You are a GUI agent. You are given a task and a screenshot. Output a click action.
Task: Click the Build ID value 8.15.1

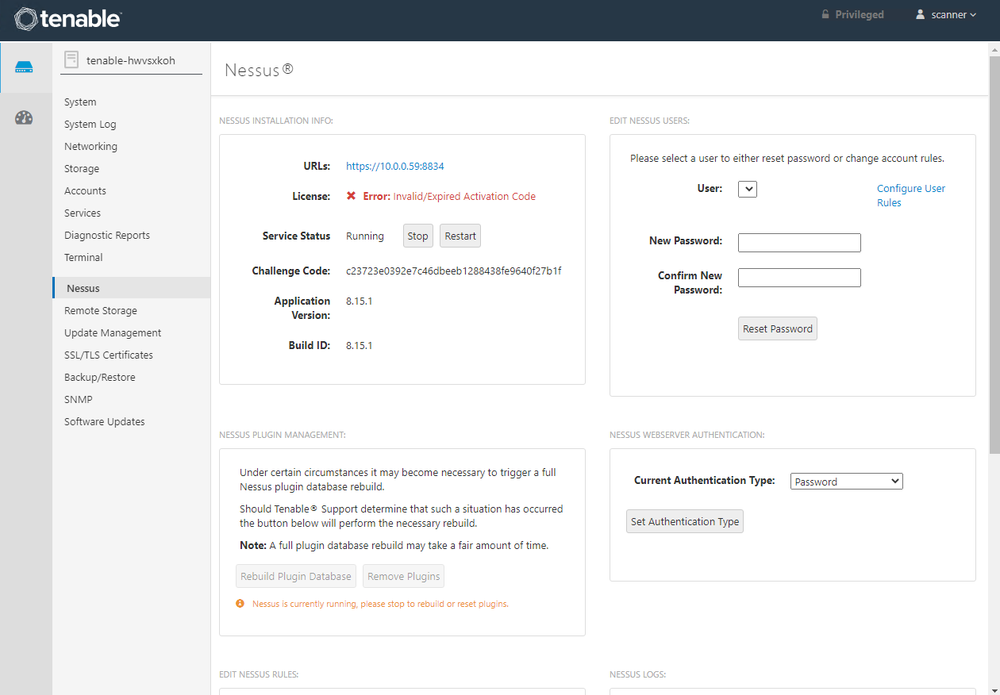coord(360,345)
